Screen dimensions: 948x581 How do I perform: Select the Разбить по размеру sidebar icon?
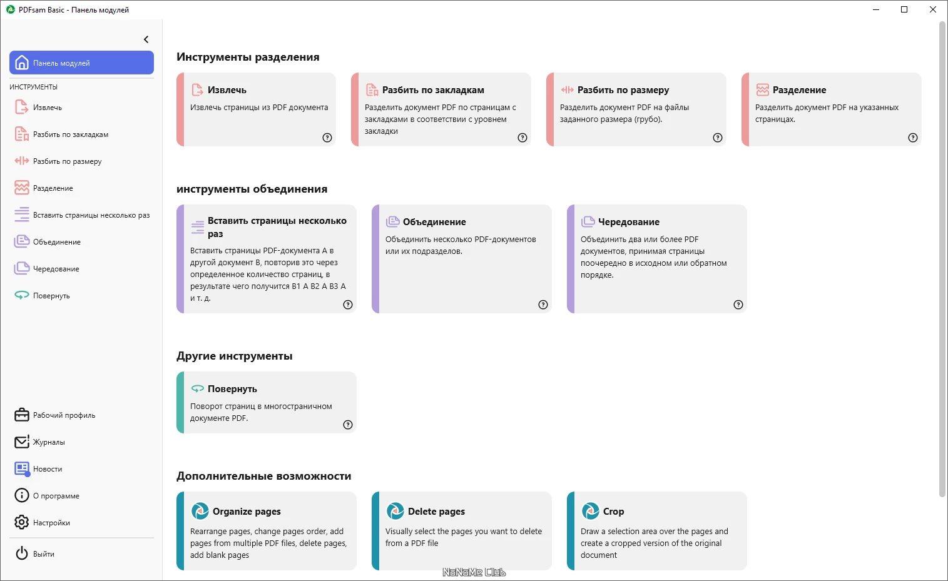click(21, 161)
